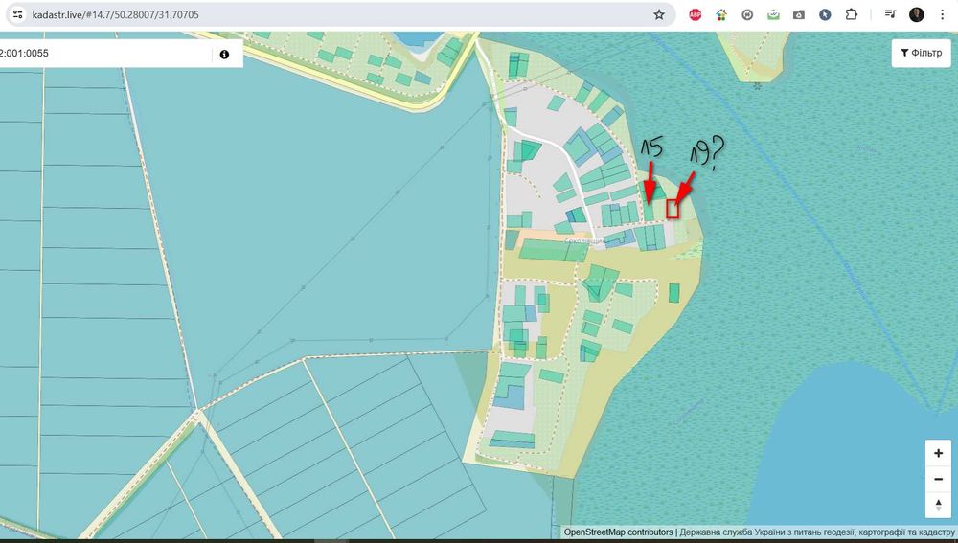Screen dimensions: 958x543
Task: Open the Державна служба України attribution link
Action: pos(817,532)
